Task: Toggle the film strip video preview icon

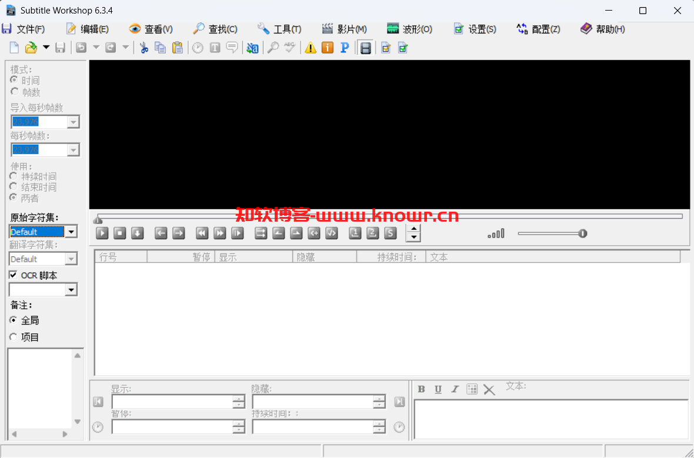Action: [366, 48]
